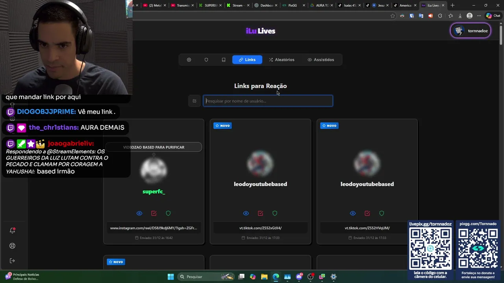Click Enviado: 31/12 às 16:42 timestamp
Viewport: 504px width, 283px height.
click(x=154, y=238)
